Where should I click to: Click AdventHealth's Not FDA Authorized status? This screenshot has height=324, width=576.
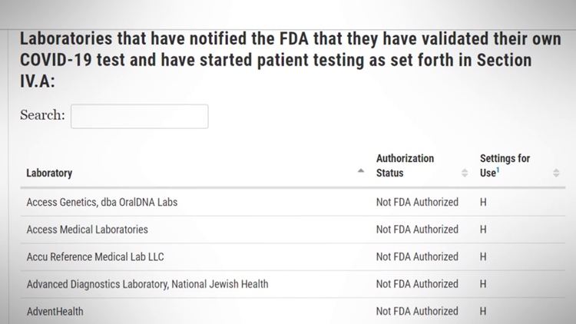coord(417,312)
